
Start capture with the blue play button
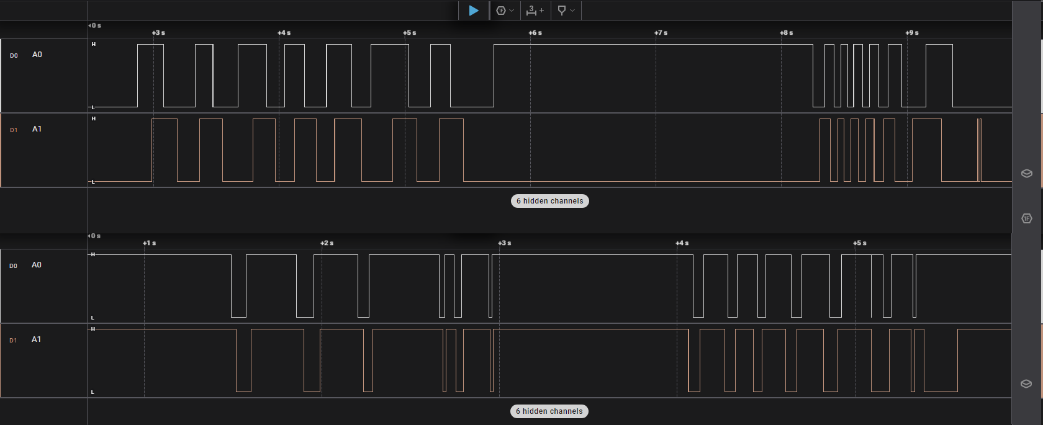click(x=474, y=11)
